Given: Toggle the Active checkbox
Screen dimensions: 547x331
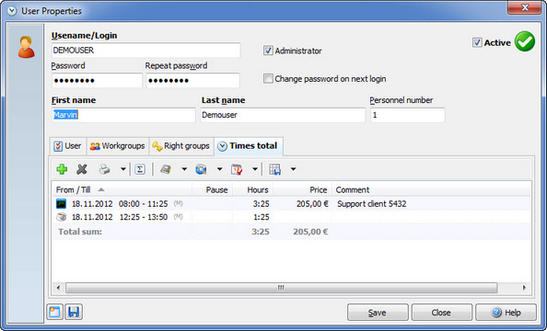Looking at the screenshot, I should point(477,42).
